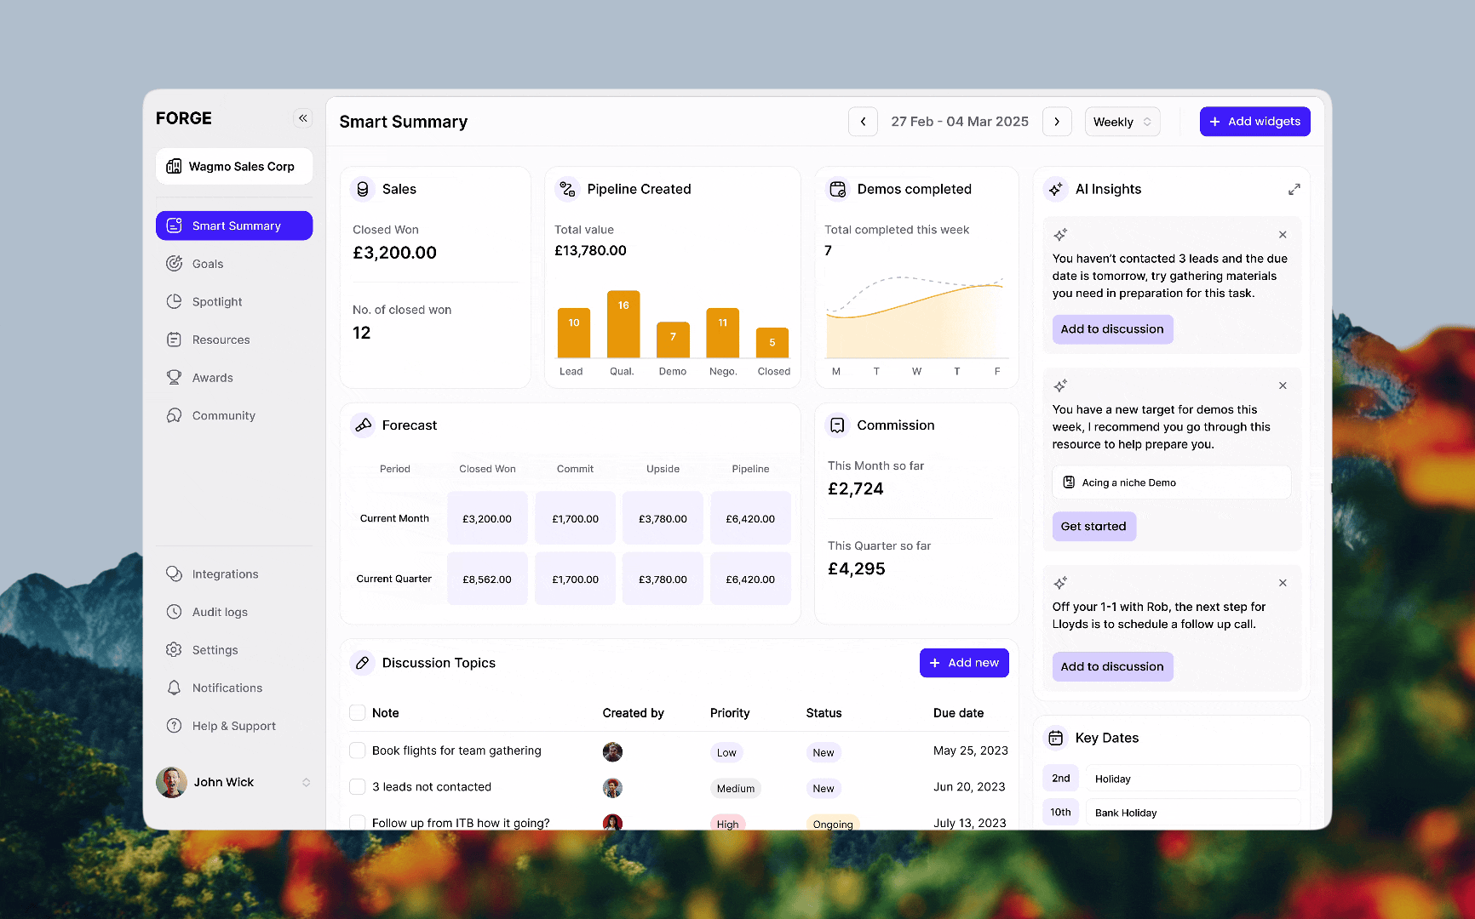This screenshot has width=1475, height=919.
Task: Click the Add widgets button
Action: 1255,122
